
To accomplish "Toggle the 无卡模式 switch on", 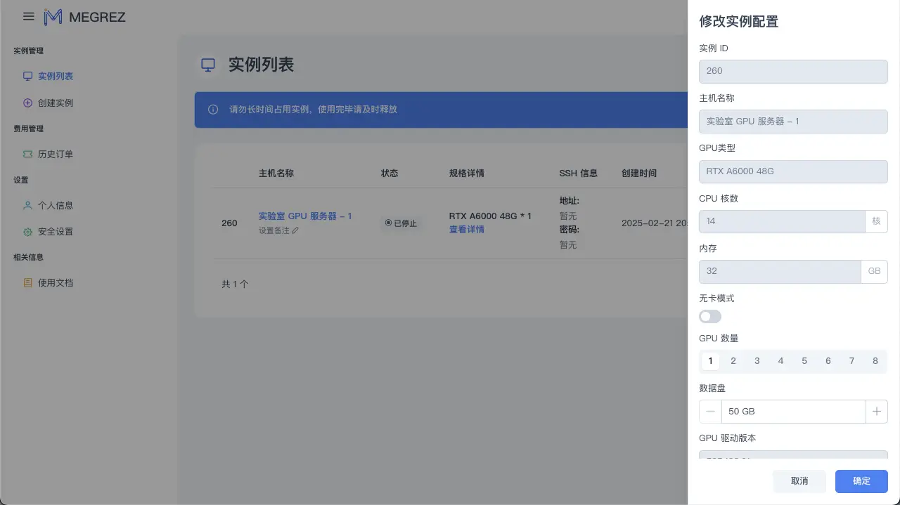I will 709,316.
